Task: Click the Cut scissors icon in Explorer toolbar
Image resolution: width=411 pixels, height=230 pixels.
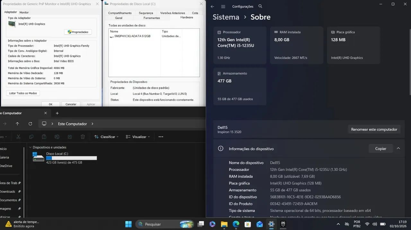Action: (18, 137)
